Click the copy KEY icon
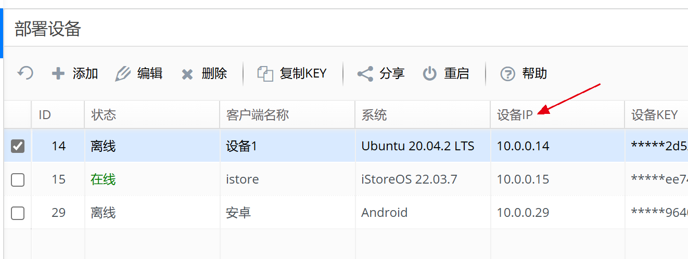 (265, 74)
